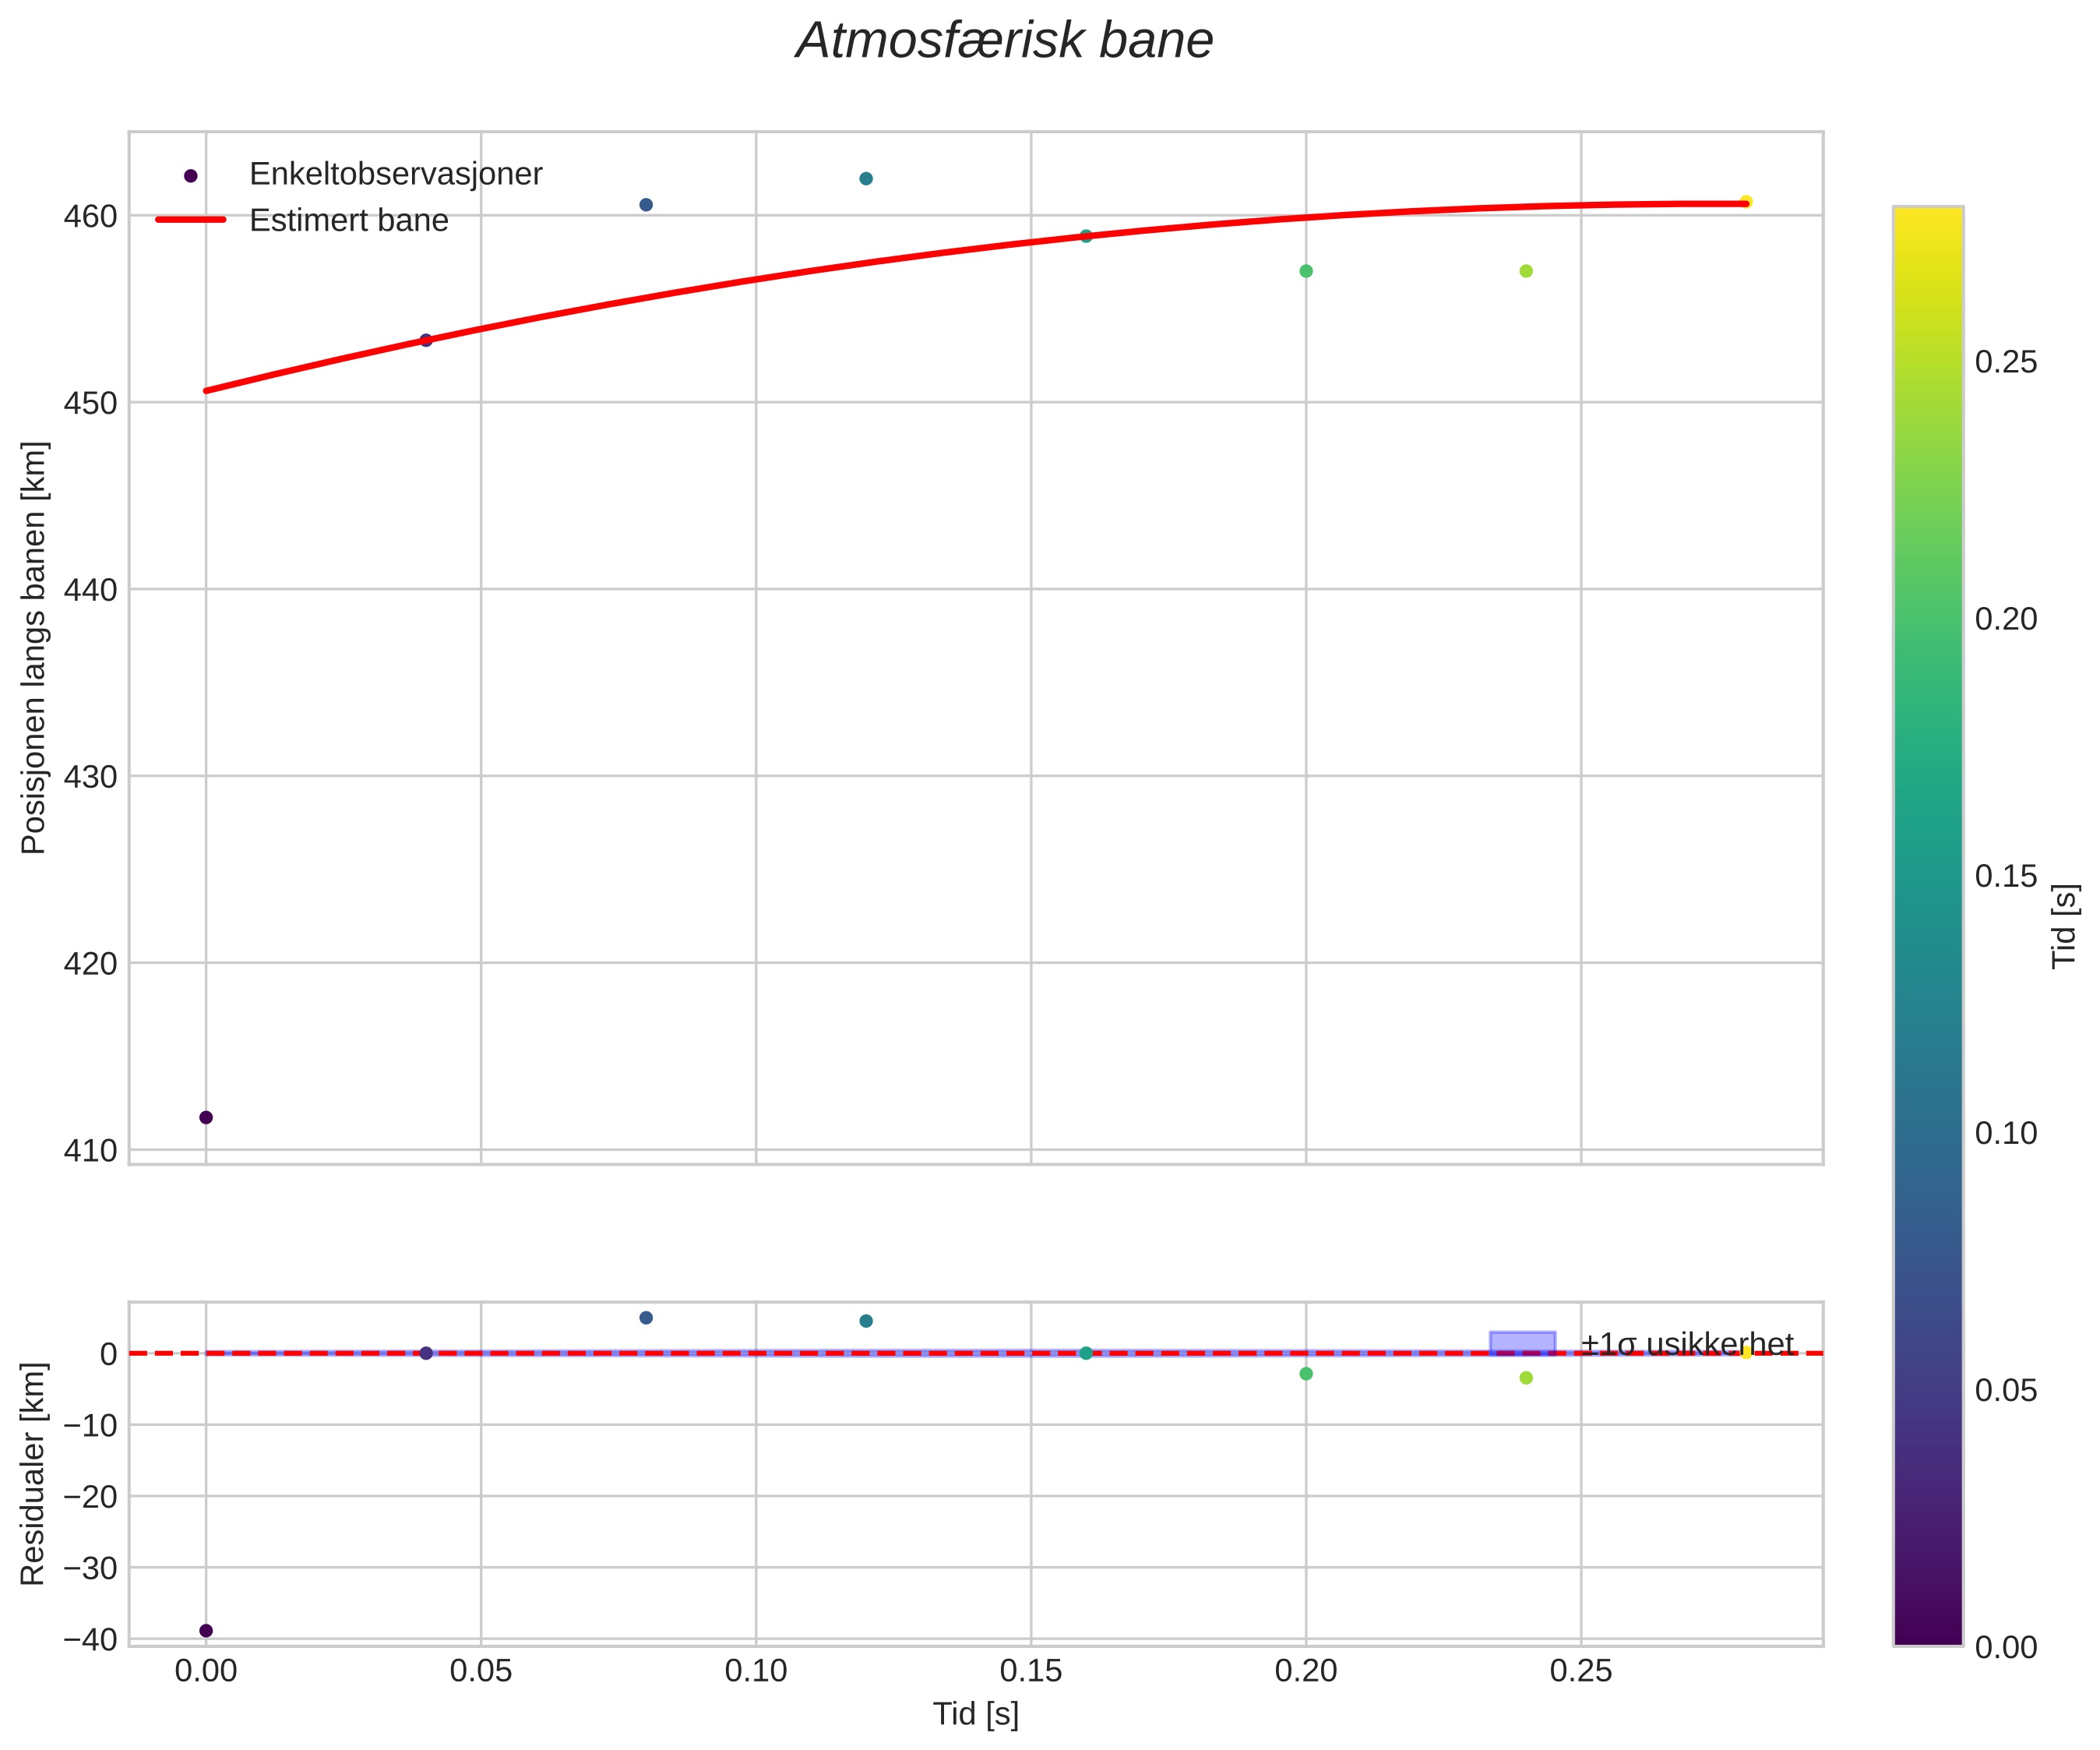Click the ±1σ usikkerhet blue legend patch
This screenshot has height=1750, width=2100.
[x=1522, y=1344]
